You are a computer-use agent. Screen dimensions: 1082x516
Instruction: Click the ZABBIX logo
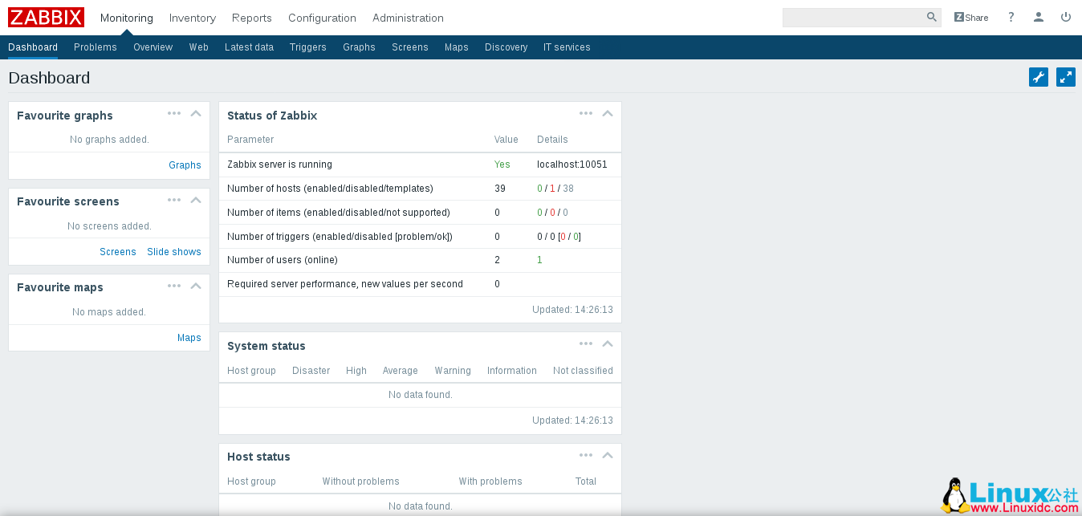pyautogui.click(x=46, y=18)
